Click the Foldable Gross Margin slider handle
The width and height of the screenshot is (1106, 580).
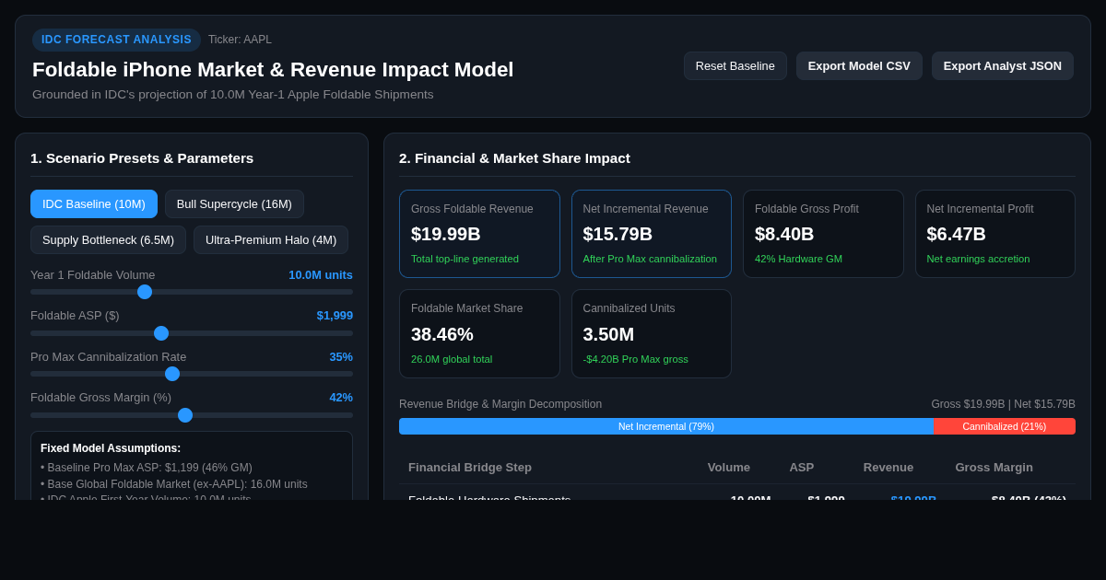(x=185, y=415)
